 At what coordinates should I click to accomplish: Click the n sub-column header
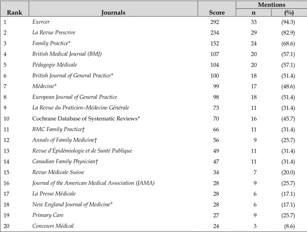click(x=254, y=13)
